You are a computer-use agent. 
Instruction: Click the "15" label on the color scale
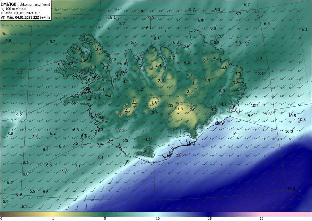[x=210, y=219]
